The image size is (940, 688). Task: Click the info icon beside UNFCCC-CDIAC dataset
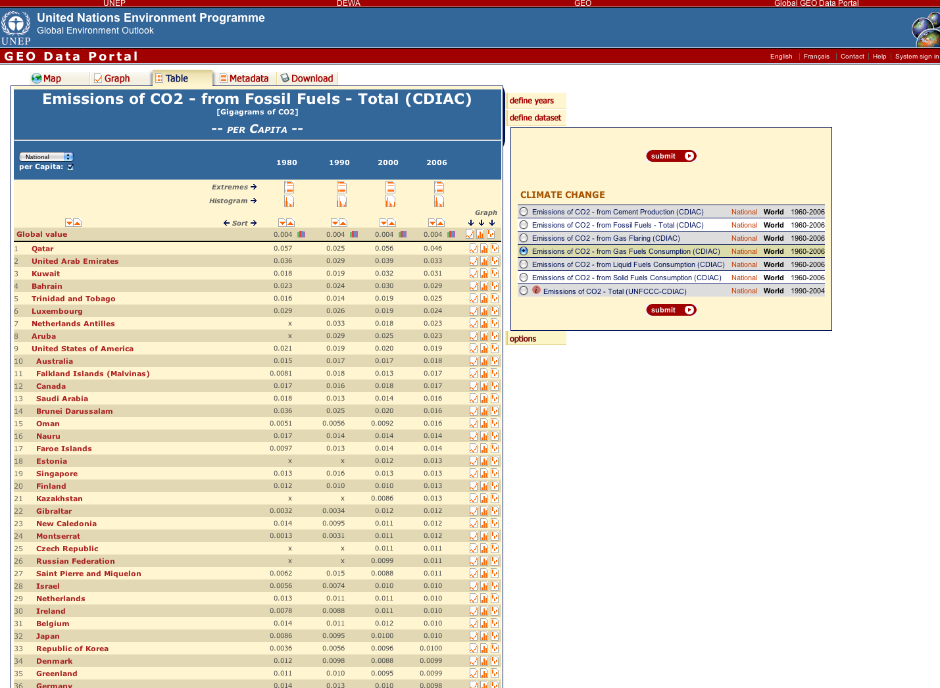[x=536, y=290]
